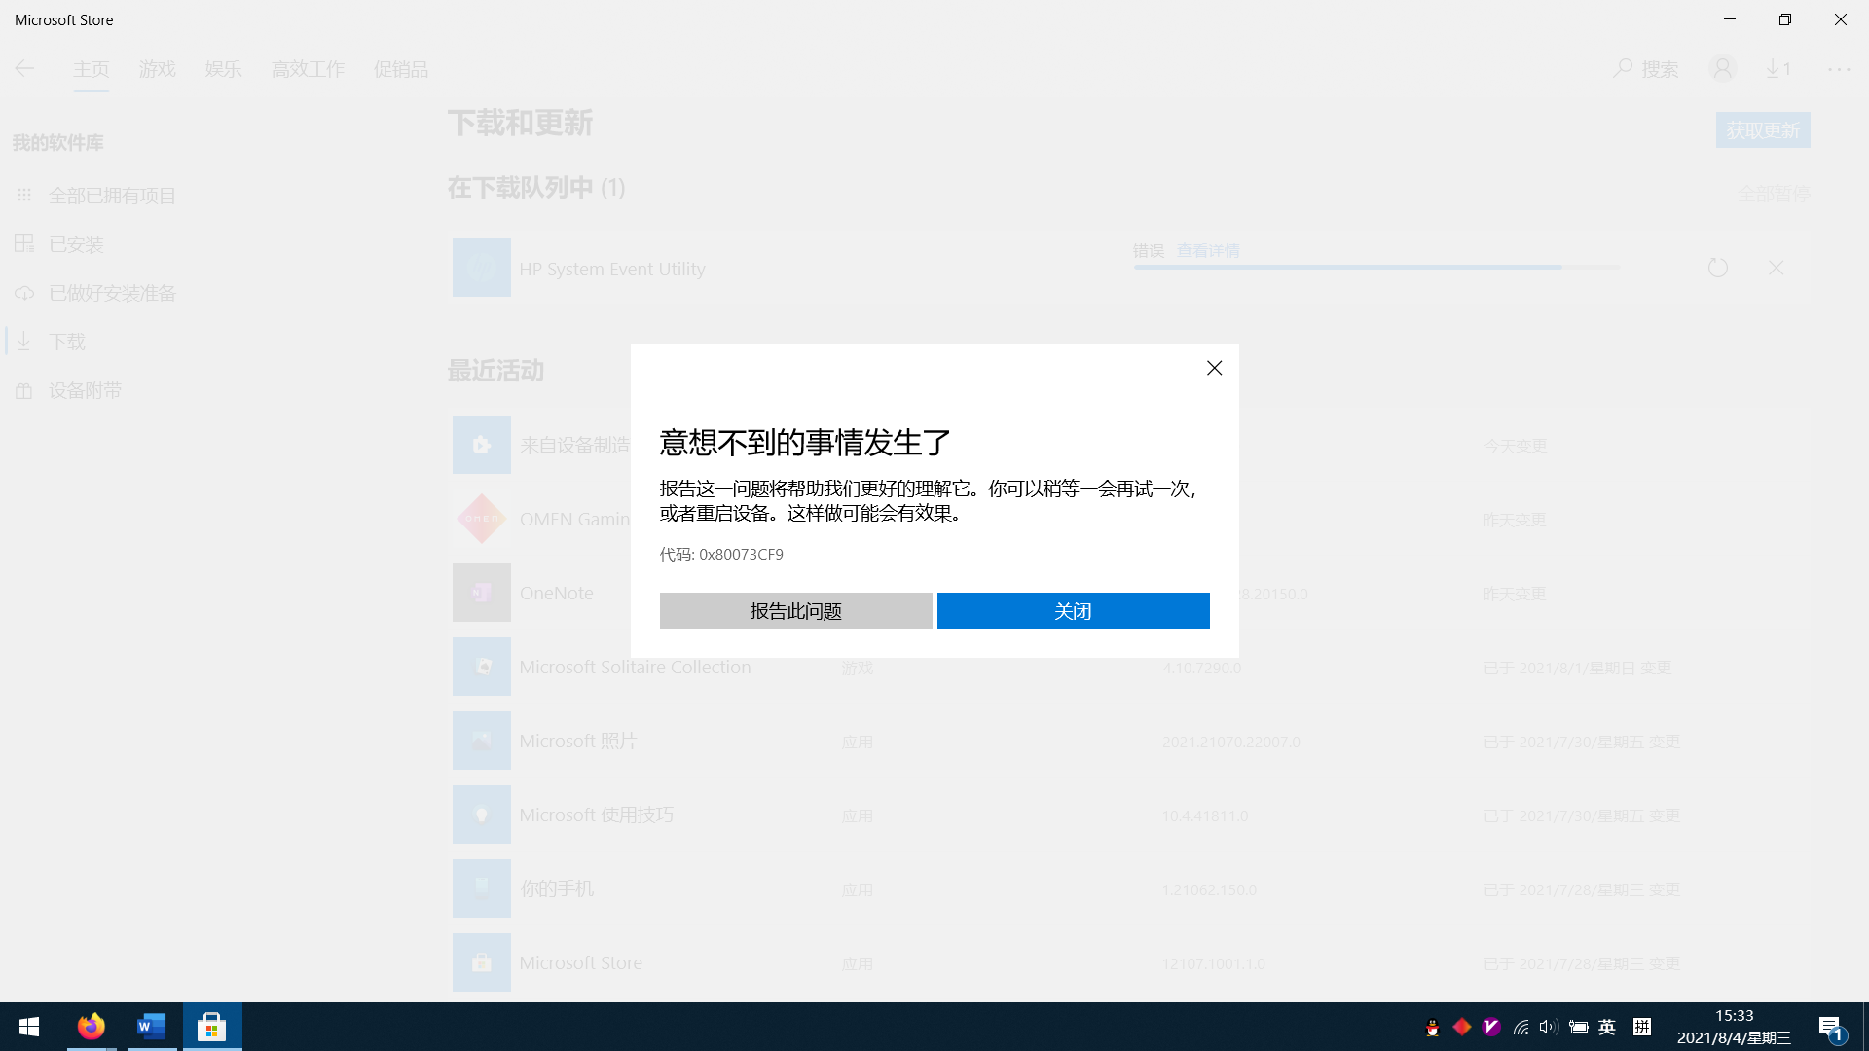The image size is (1869, 1051).
Task: Click version 12107.1001.1.0 text
Action: 1213,964
